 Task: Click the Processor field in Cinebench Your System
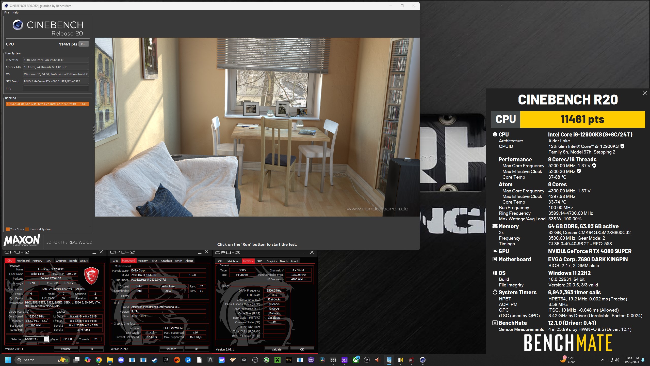click(56, 60)
